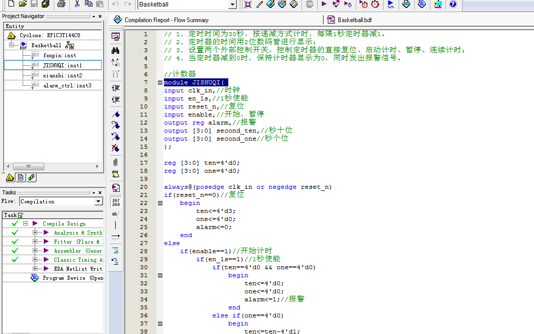Click the Save All icon
Image resolution: width=534 pixels, height=334 pixels.
45,4
